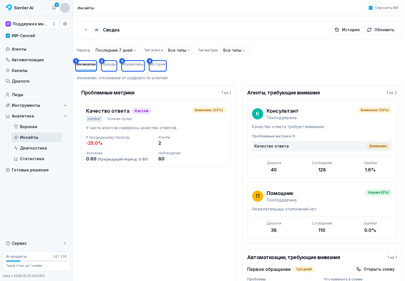This screenshot has width=405, height=281.
Task: Click the Помощник agent name
Action: click(280, 193)
